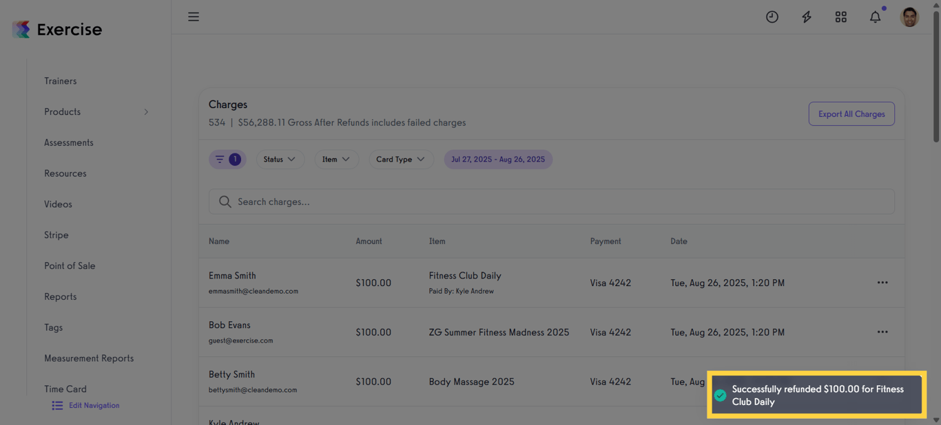The width and height of the screenshot is (941, 425).
Task: Open the hamburger navigation menu
Action: (x=194, y=17)
